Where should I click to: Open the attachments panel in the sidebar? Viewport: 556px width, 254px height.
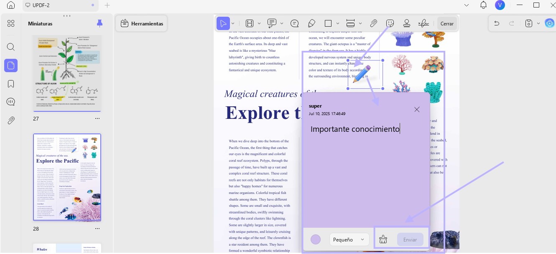pyautogui.click(x=11, y=121)
